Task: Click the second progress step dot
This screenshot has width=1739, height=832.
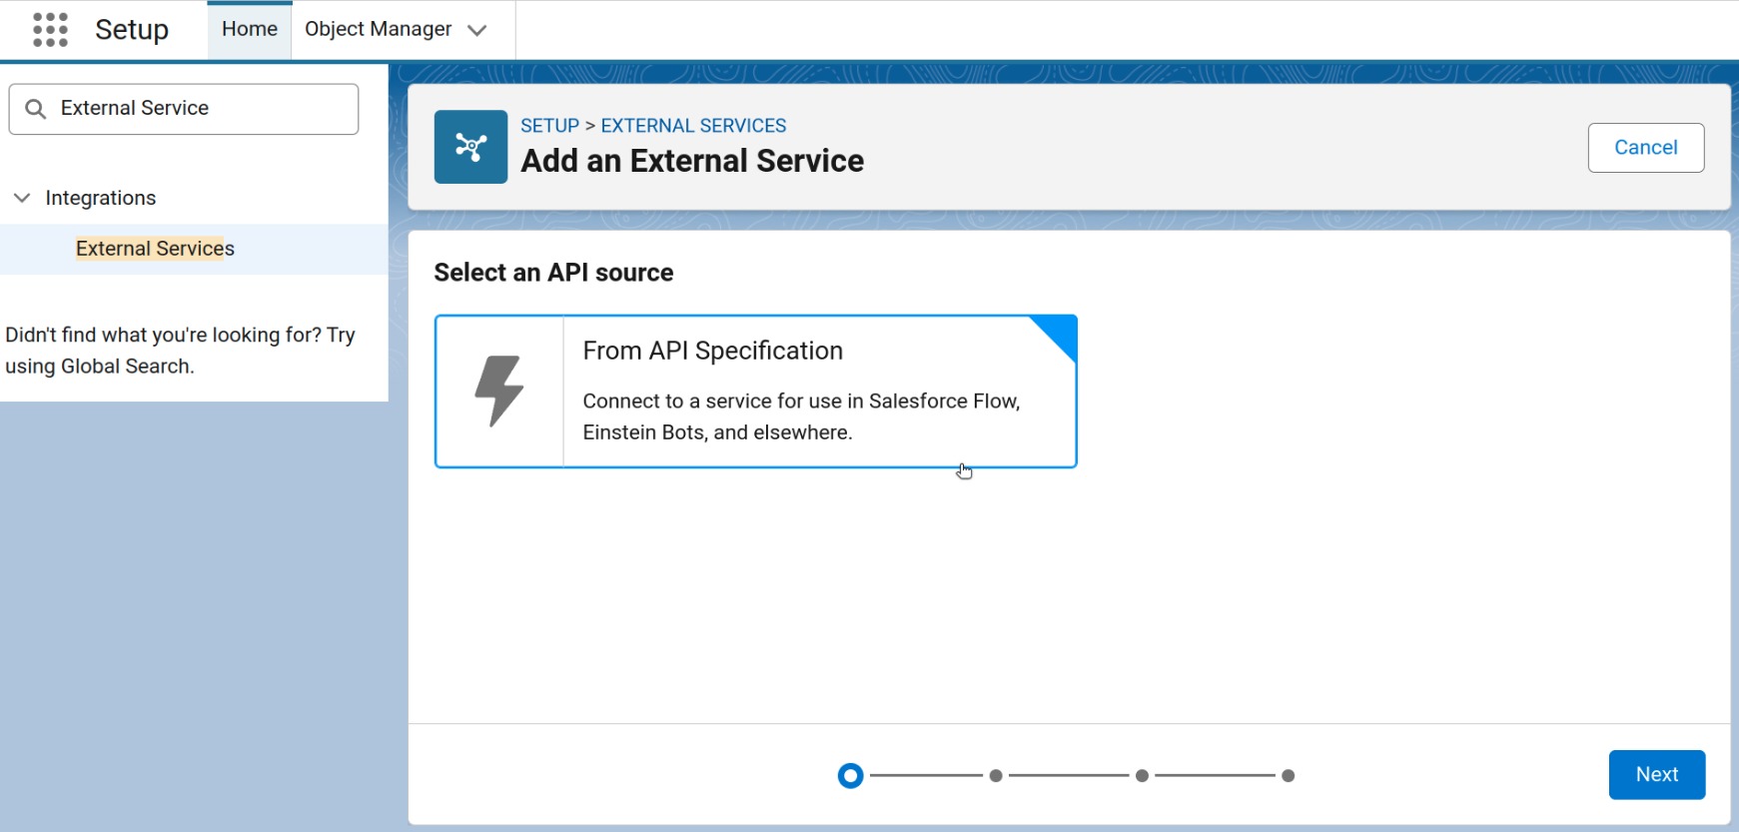Action: click(996, 776)
